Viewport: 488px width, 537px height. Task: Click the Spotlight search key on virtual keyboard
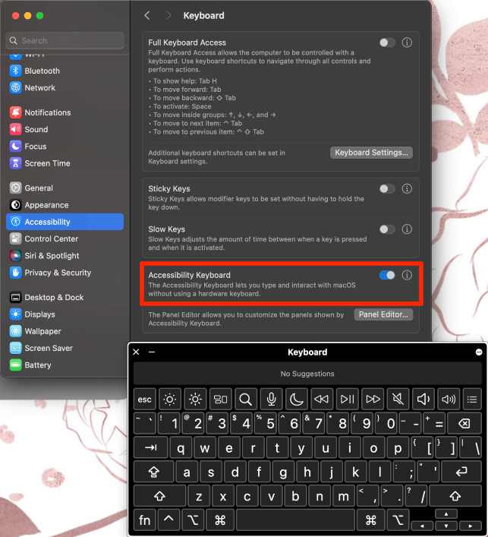[x=246, y=399]
